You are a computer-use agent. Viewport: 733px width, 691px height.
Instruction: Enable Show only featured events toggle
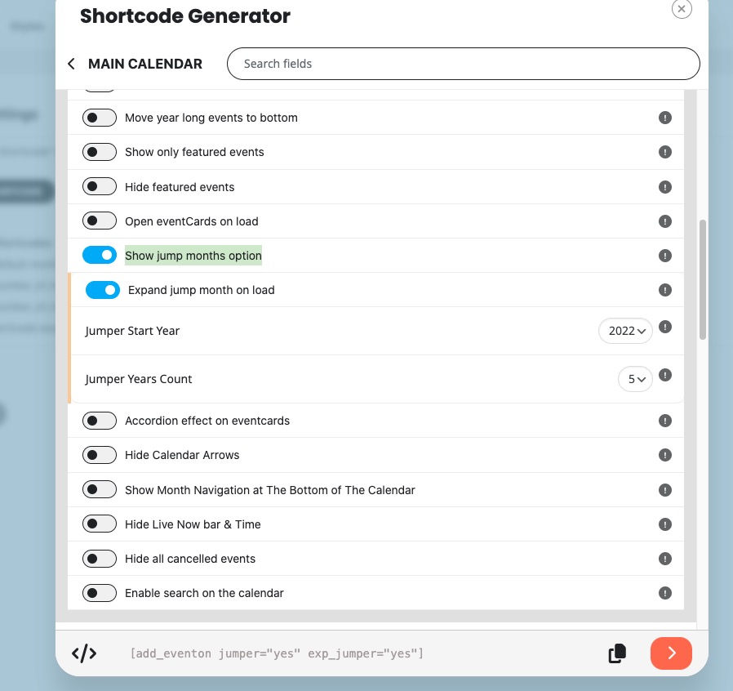[x=100, y=152]
